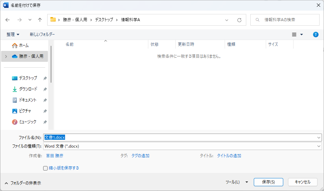Click the キャンセル button
The image size is (324, 191).
click(302, 182)
